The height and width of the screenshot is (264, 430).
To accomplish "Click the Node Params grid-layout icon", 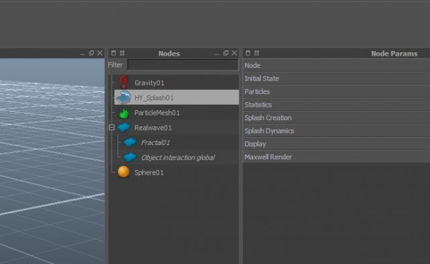I will [257, 53].
